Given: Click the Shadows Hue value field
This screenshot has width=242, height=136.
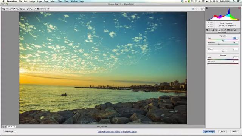Looking at the screenshot, I should click(x=235, y=57).
